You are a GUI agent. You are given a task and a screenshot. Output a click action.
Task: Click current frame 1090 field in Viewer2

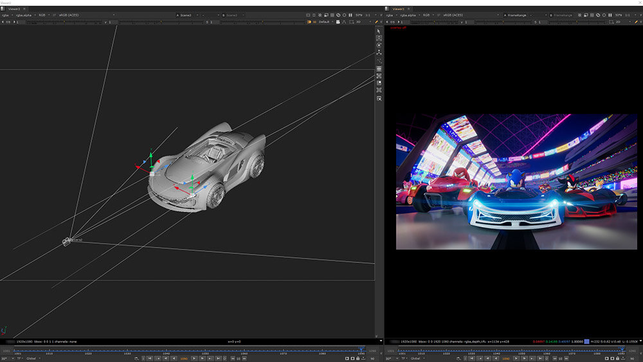pos(184,358)
